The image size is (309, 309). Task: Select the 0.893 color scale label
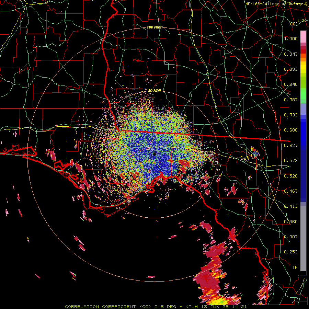point(291,69)
